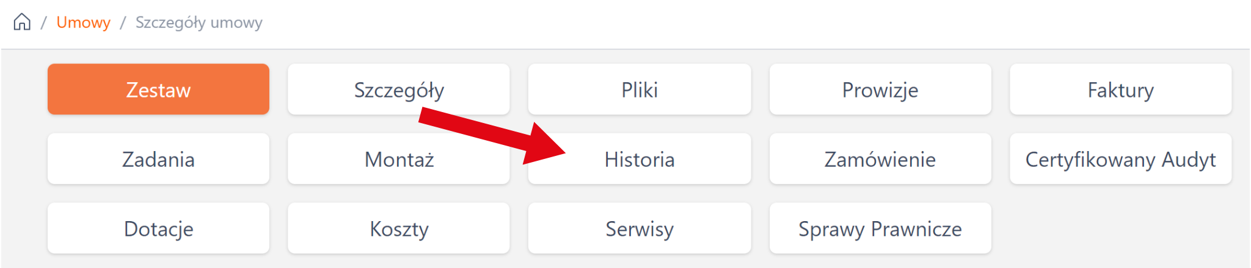Click the Szczegóły umowy breadcrumb text
Viewport: 1251px width, 268px height.
click(199, 23)
